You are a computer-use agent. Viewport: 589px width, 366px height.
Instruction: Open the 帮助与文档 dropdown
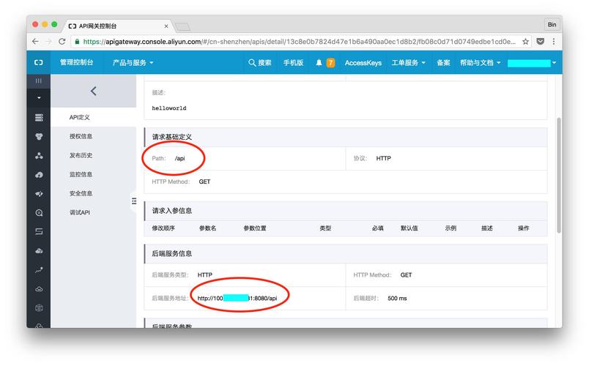pyautogui.click(x=480, y=63)
